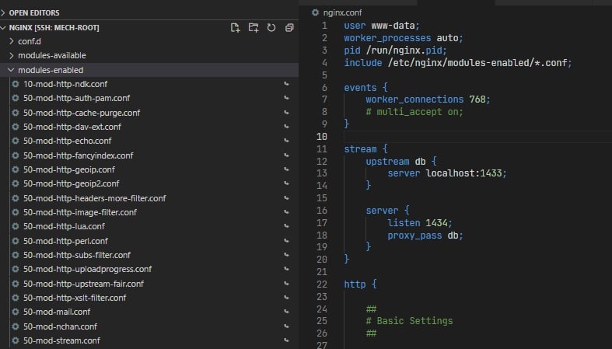This screenshot has width=612, height=349.
Task: Open 50-mod-http-echo.conf file
Action: tap(67, 141)
